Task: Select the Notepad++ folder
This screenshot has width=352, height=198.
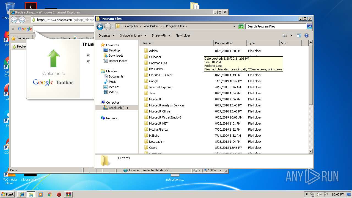Action: tap(157, 142)
